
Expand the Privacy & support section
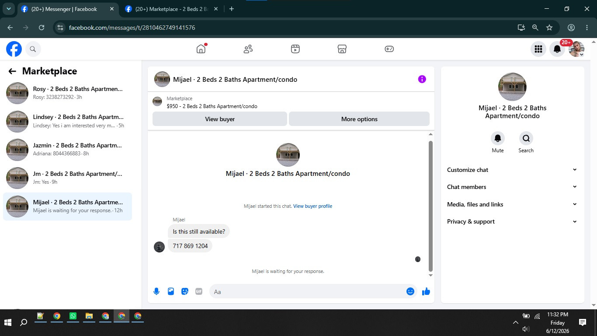(512, 221)
